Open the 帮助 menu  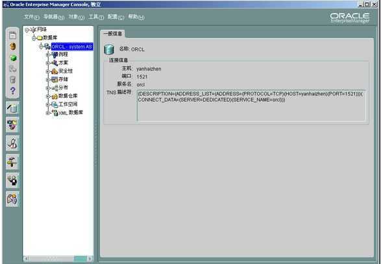[x=136, y=17]
